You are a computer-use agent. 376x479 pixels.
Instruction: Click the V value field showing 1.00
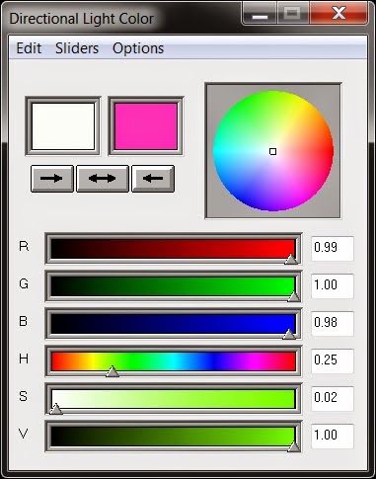(333, 436)
